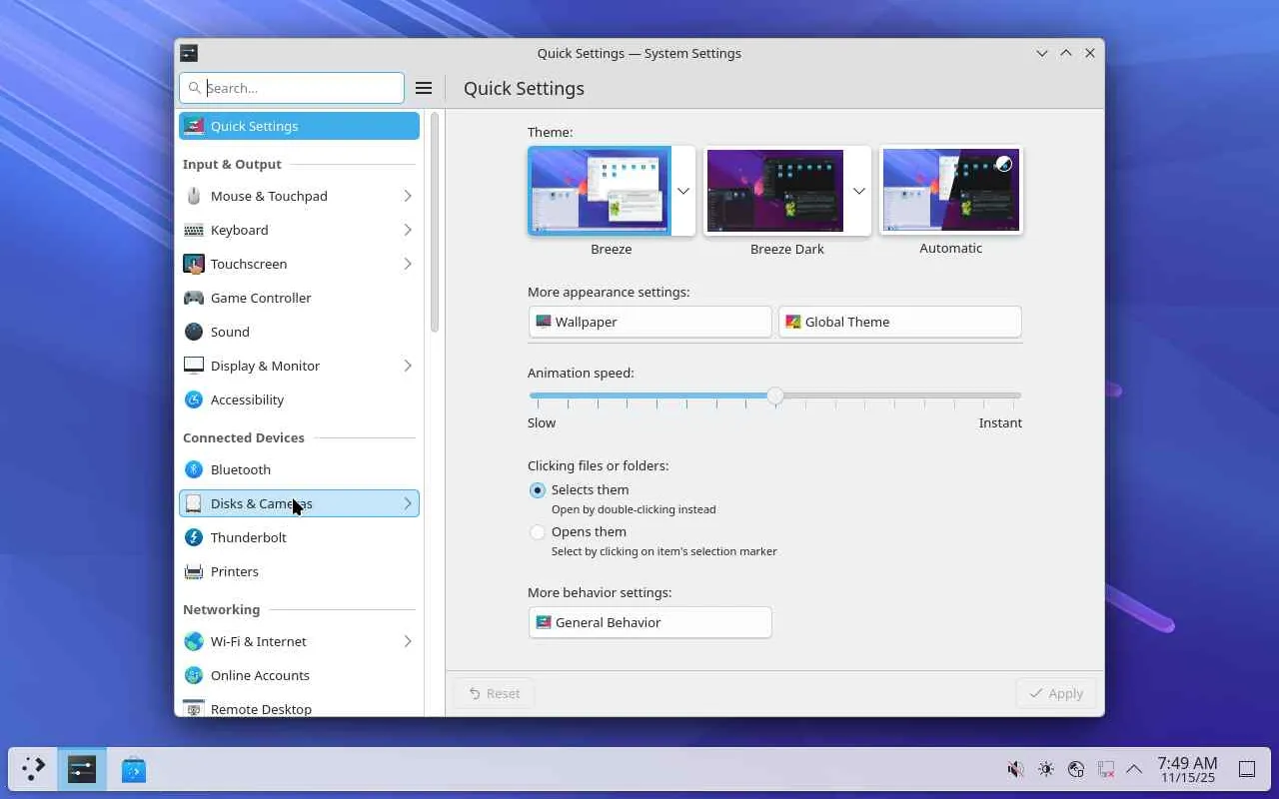Click the Accessibility icon in sidebar

(x=194, y=399)
